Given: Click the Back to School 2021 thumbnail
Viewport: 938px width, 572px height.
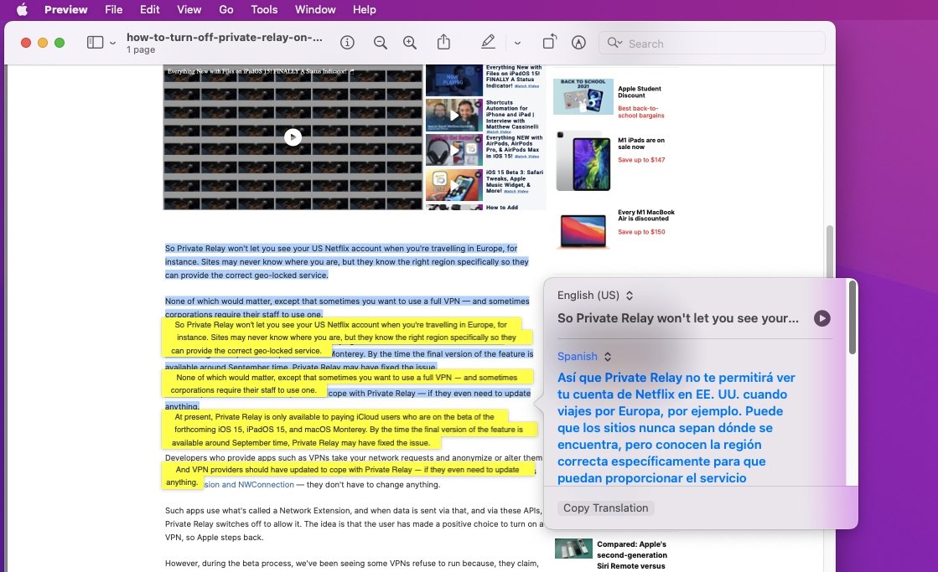Looking at the screenshot, I should (x=583, y=95).
